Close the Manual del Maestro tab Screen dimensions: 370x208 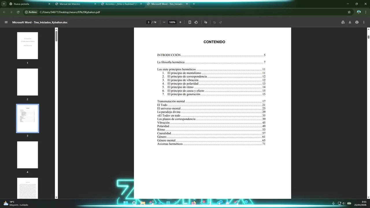coord(95,4)
